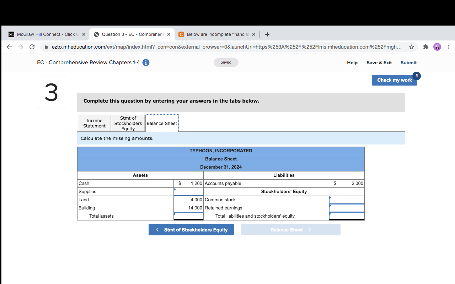
Task: Submit the assignment
Action: point(408,62)
